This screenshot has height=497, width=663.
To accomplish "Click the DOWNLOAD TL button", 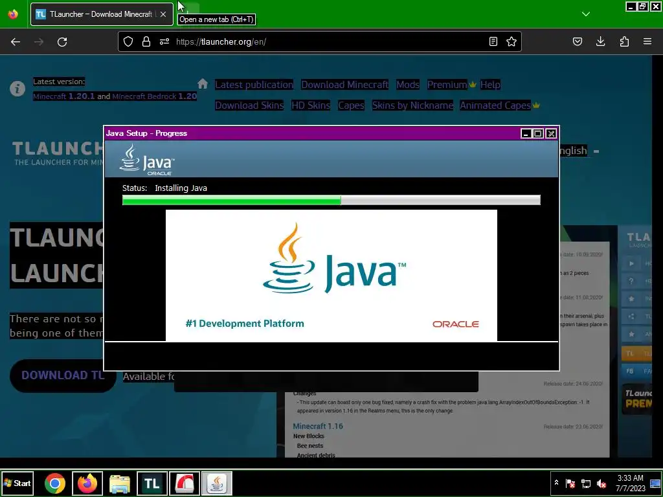I will pyautogui.click(x=63, y=375).
